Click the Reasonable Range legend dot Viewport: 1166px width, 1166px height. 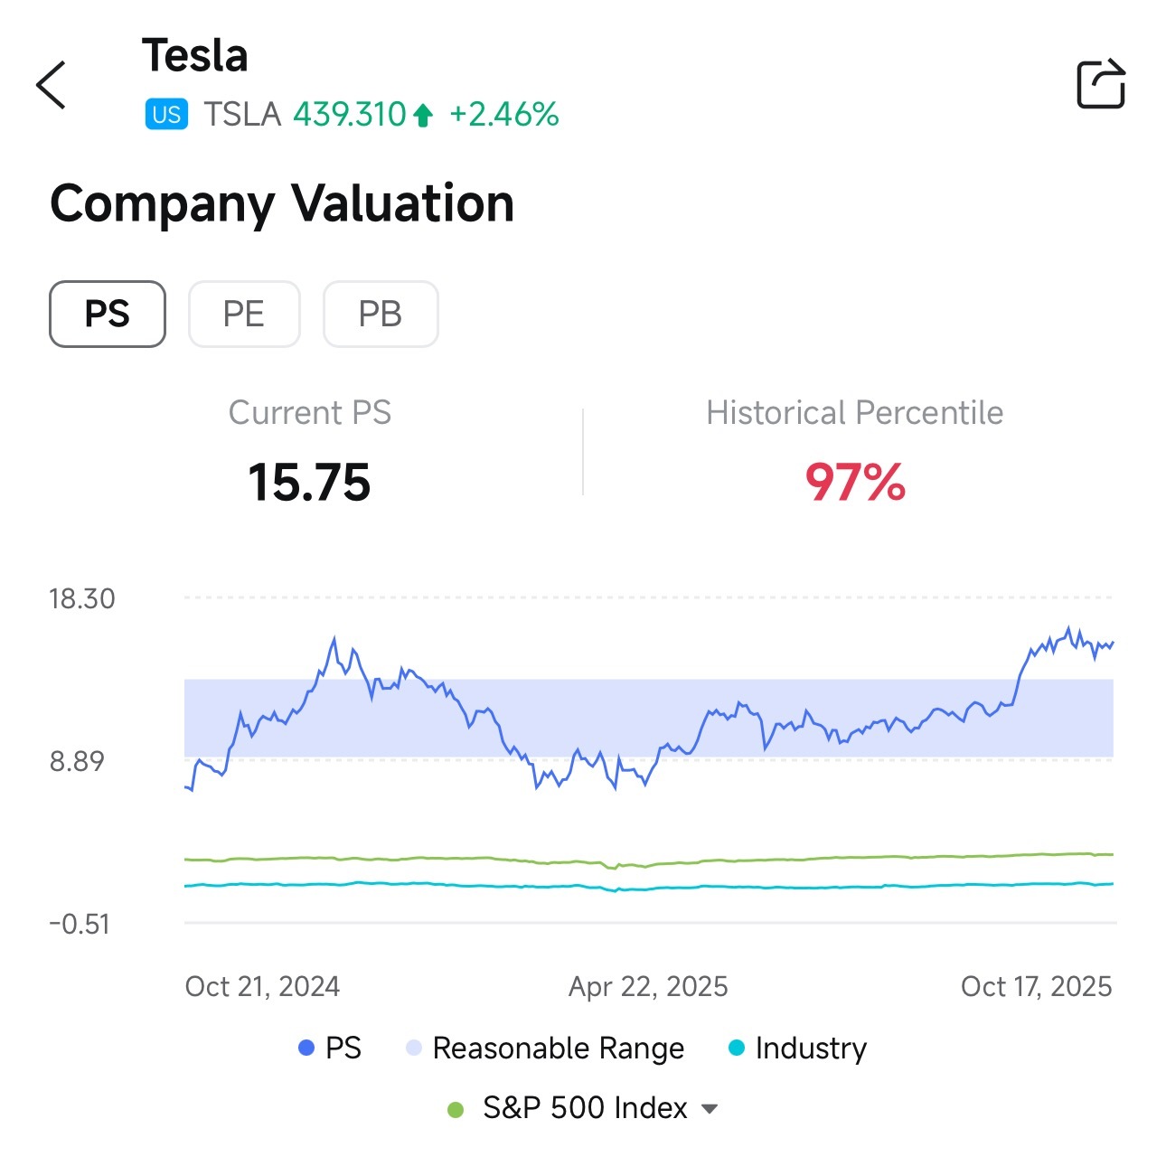tap(414, 1048)
